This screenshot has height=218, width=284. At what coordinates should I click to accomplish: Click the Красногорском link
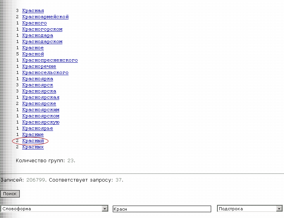[x=42, y=29]
